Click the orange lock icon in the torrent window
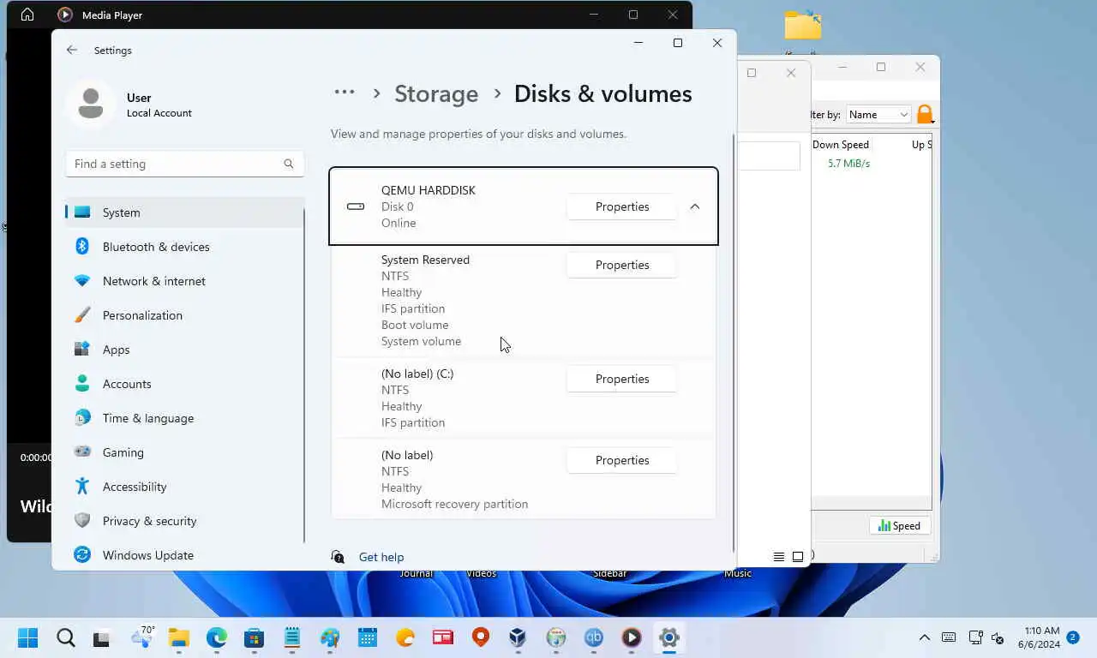Image resolution: width=1097 pixels, height=658 pixels. 925,114
